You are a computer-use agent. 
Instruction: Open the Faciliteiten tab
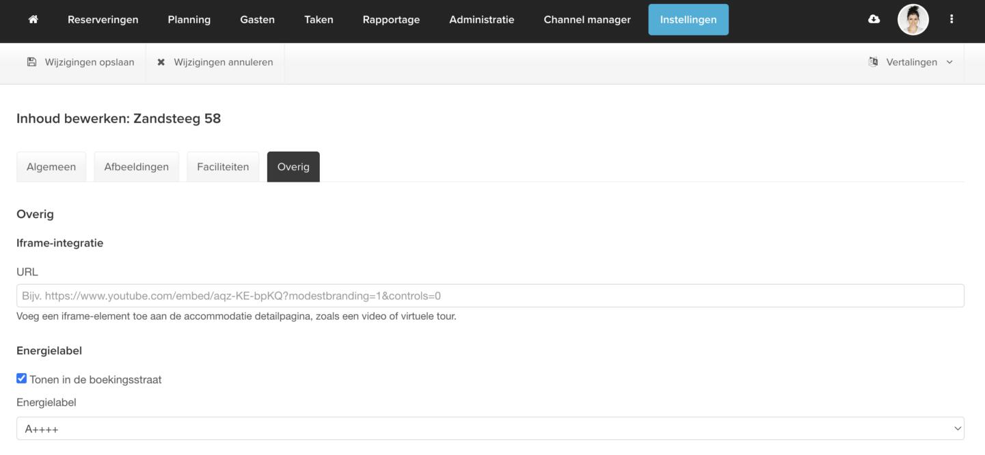(x=223, y=167)
